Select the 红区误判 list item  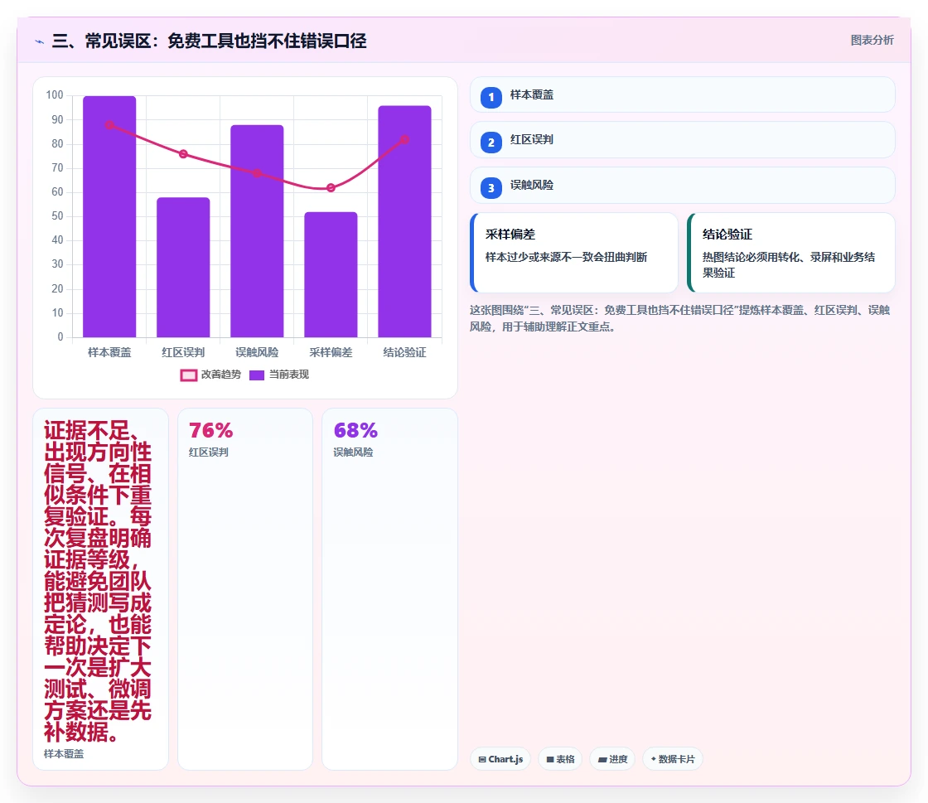683,140
